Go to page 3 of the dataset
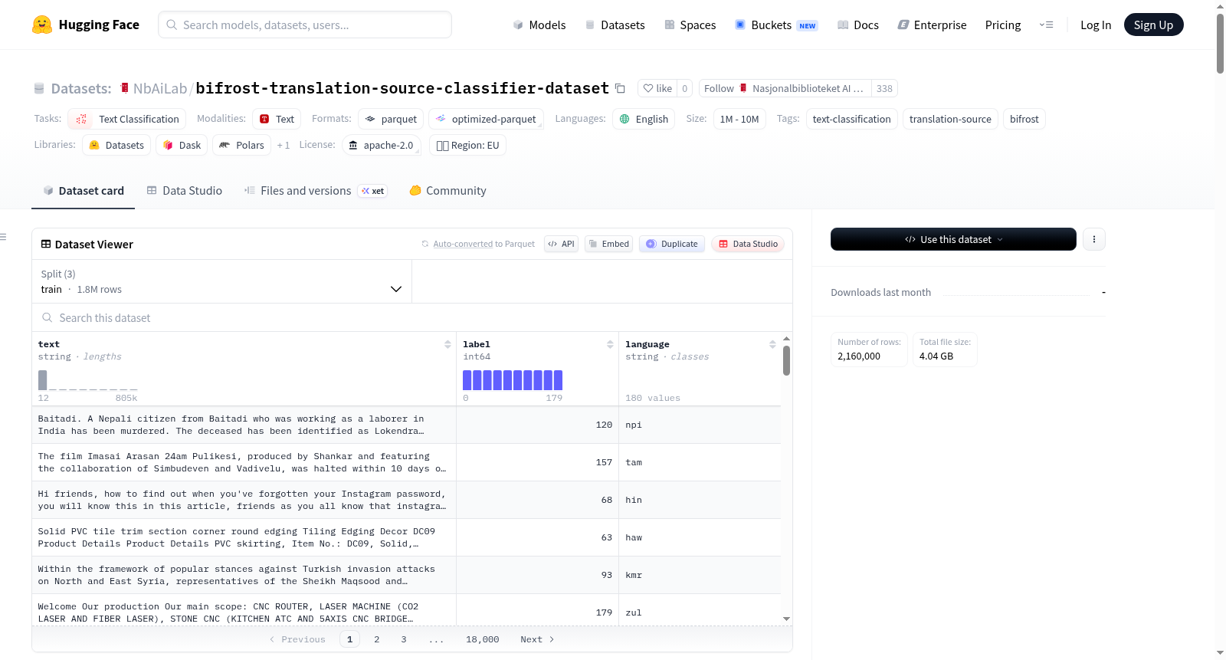1226x660 pixels. tap(404, 639)
